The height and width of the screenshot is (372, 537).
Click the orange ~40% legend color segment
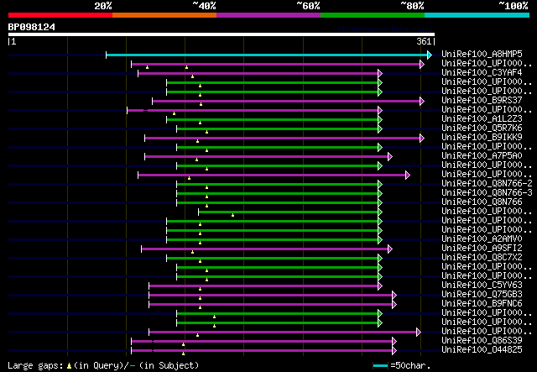164,15
